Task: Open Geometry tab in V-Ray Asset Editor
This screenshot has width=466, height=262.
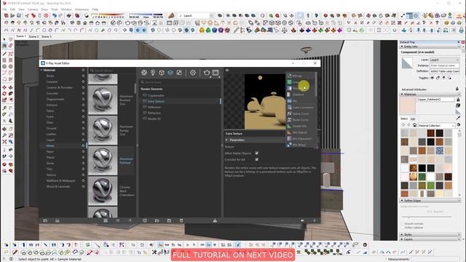Action: point(162,73)
